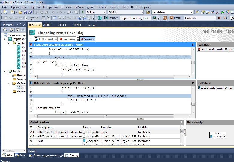
Task: Click the vertical scrollbar thumb in Focus Code pane
Action: click(x=193, y=63)
